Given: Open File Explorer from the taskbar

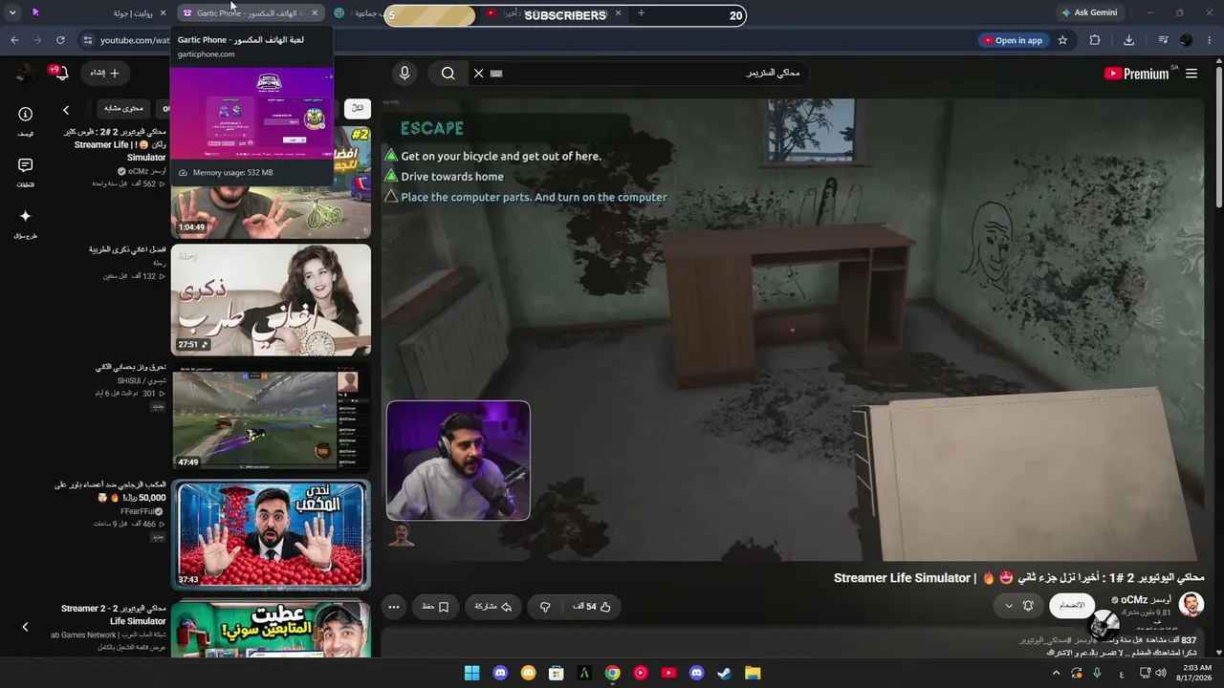Looking at the screenshot, I should [753, 673].
